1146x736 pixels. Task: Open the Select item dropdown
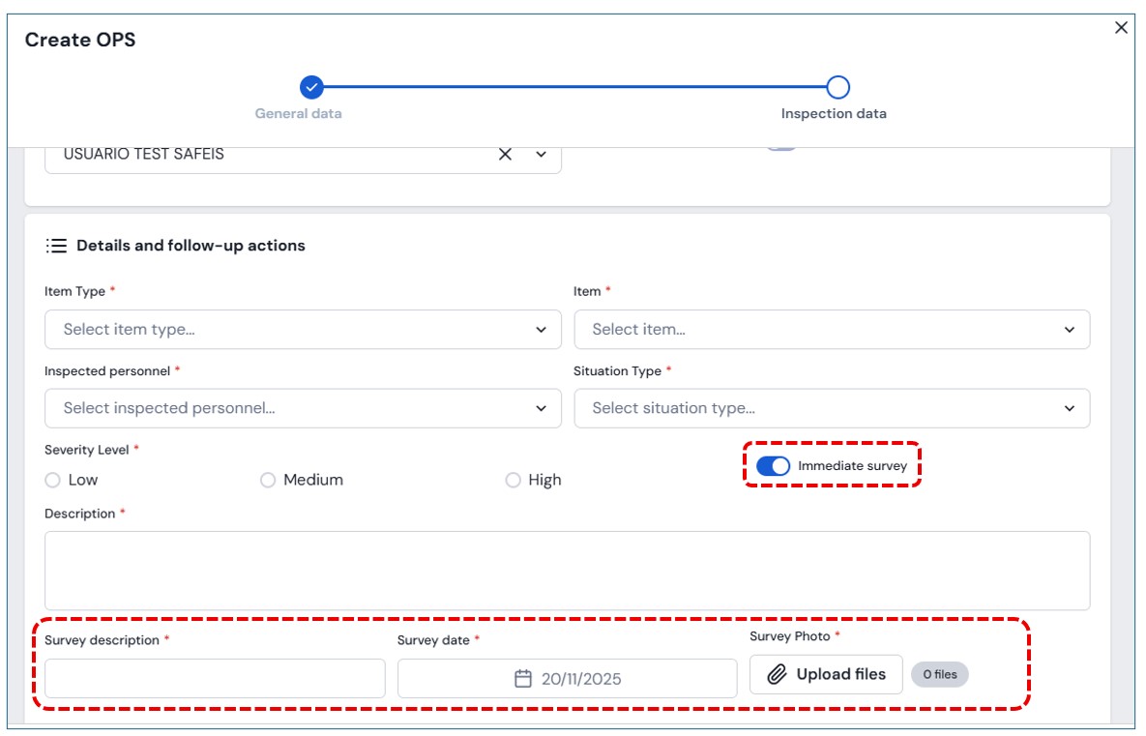tap(831, 330)
